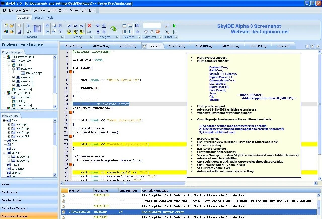Click the open book icon in Modify group
Image resolution: width=322 pixels, height=219 pixels.
point(89,32)
